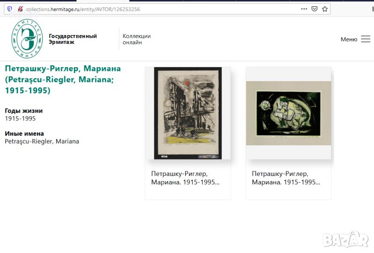Bookmark this page with the star icon
Image resolution: width=374 pixels, height=253 pixels.
pyautogui.click(x=325, y=9)
